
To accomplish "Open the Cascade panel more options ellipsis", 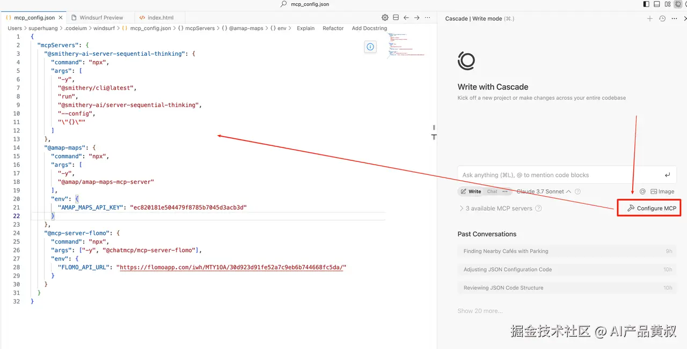I will point(675,19).
